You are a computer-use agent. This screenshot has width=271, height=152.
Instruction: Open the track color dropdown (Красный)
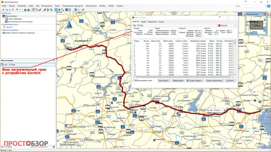(227, 25)
